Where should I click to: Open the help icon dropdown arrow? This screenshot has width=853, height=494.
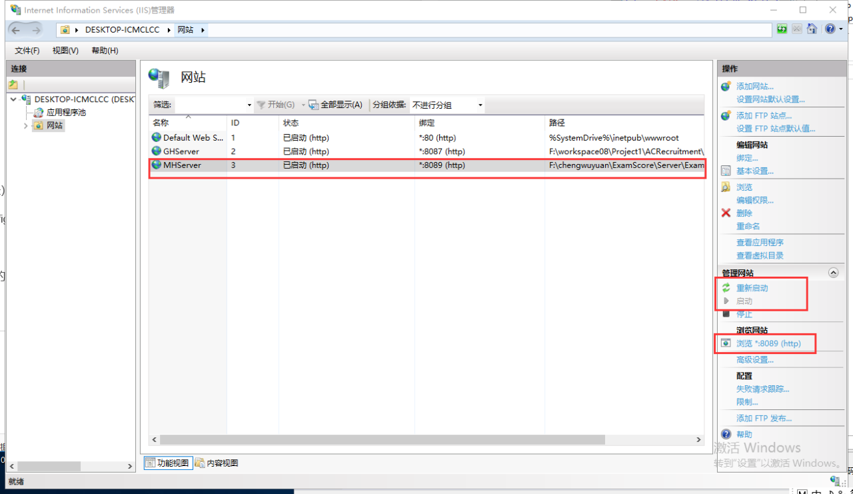pyautogui.click(x=840, y=30)
